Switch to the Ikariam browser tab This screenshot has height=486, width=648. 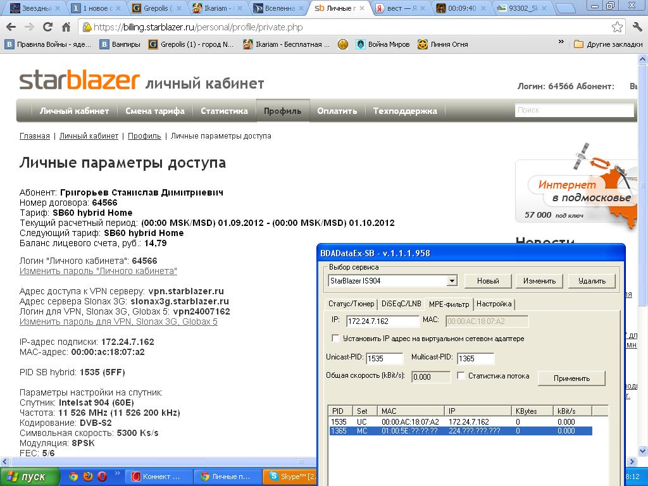tap(218, 8)
